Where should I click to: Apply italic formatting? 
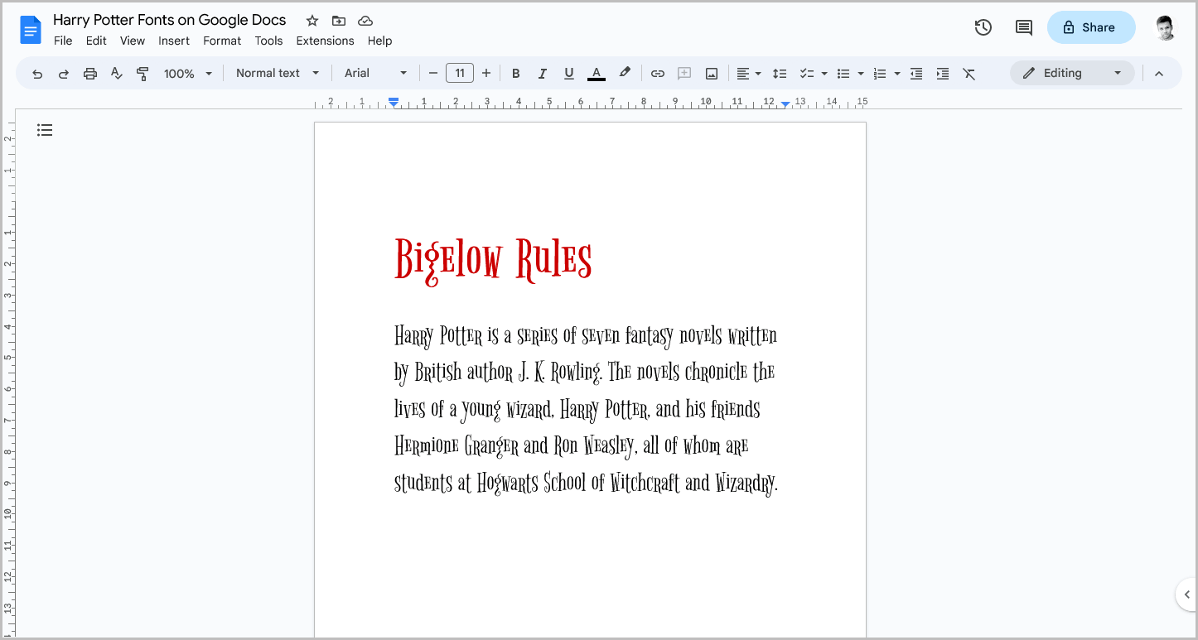pyautogui.click(x=543, y=73)
